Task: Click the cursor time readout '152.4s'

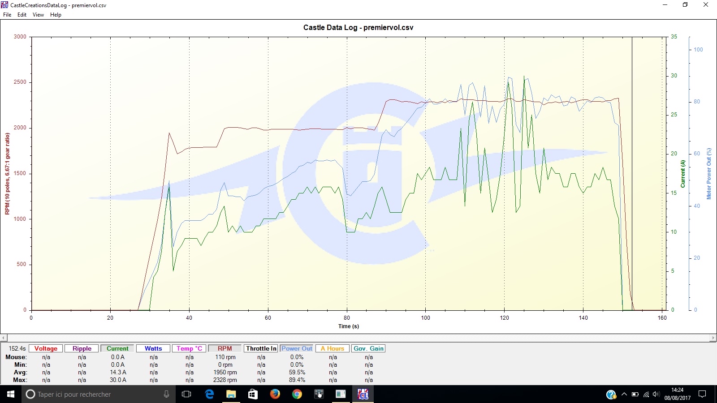Action: (x=17, y=348)
